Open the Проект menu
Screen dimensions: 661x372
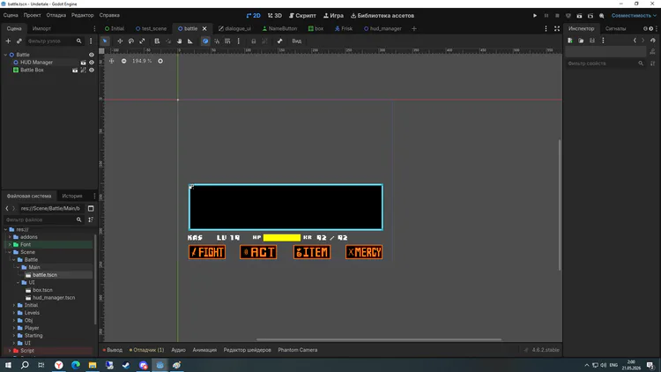point(32,15)
